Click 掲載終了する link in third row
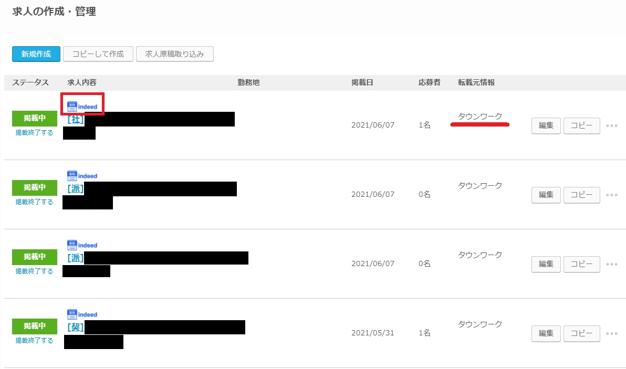 tap(34, 271)
